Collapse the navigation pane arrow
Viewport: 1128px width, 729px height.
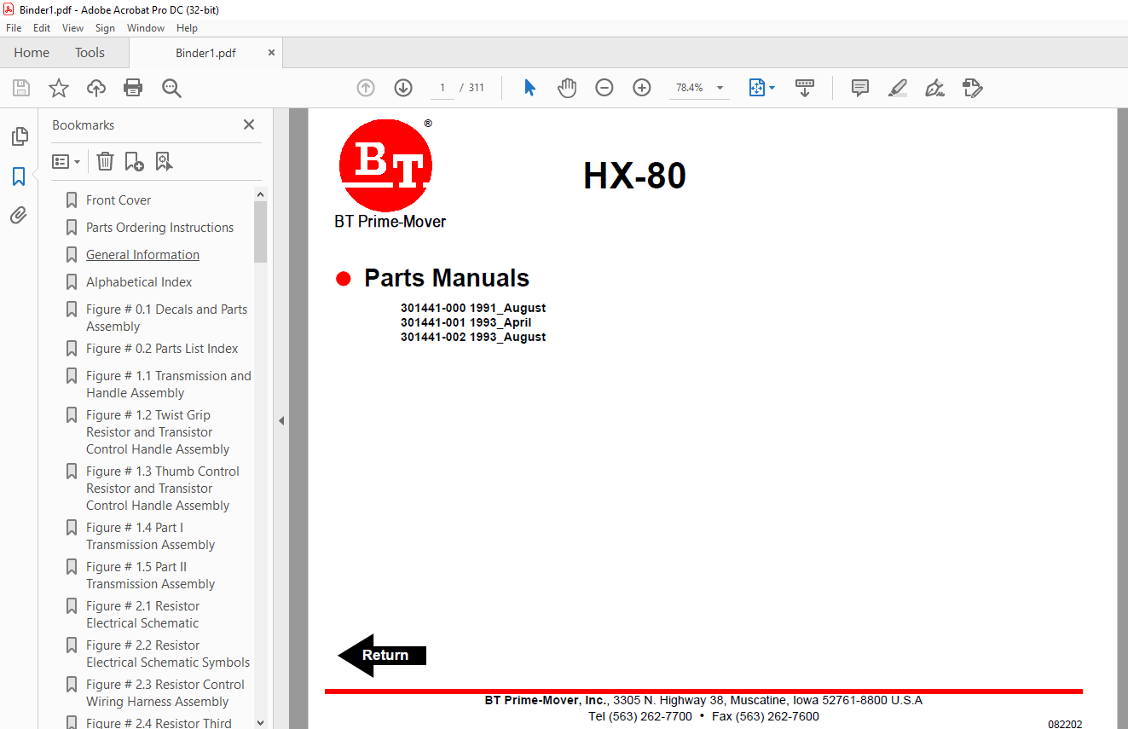[281, 420]
